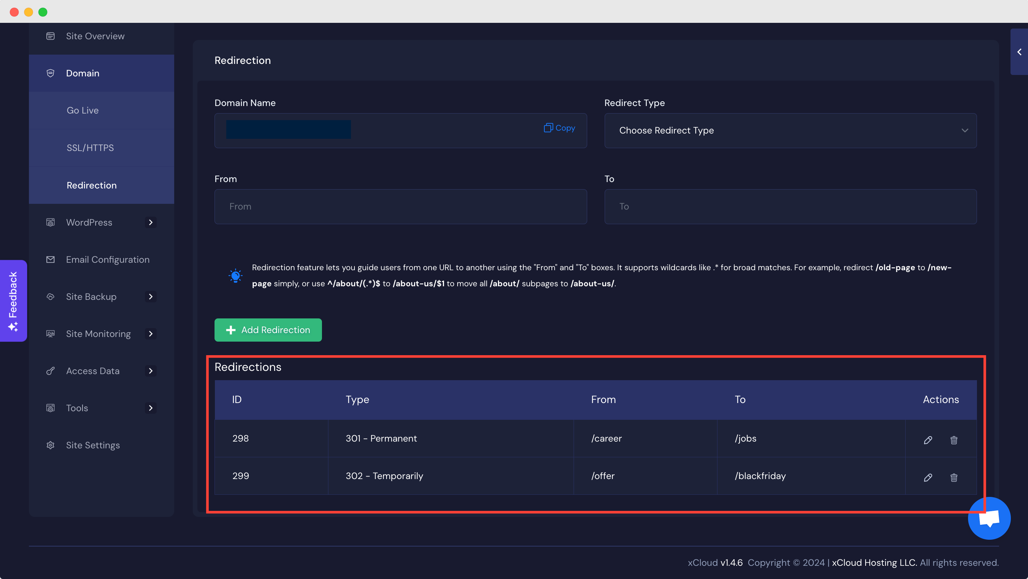This screenshot has height=579, width=1028.
Task: Click the delete icon for redirection 299
Action: tap(954, 477)
